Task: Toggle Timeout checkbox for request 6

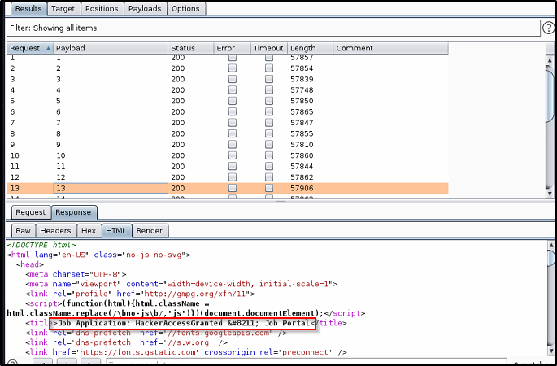Action: click(x=269, y=112)
